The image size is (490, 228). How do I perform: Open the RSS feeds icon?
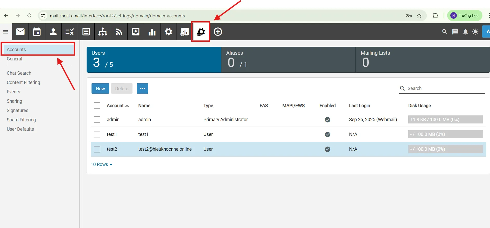pyautogui.click(x=119, y=32)
